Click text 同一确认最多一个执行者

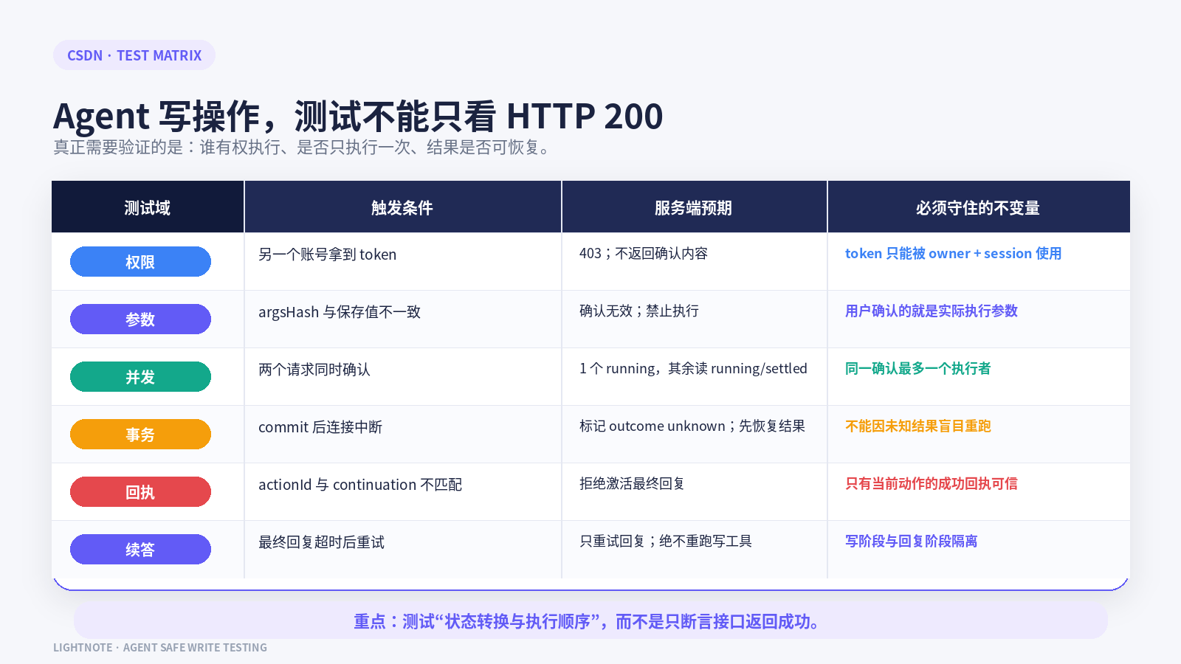pos(918,369)
